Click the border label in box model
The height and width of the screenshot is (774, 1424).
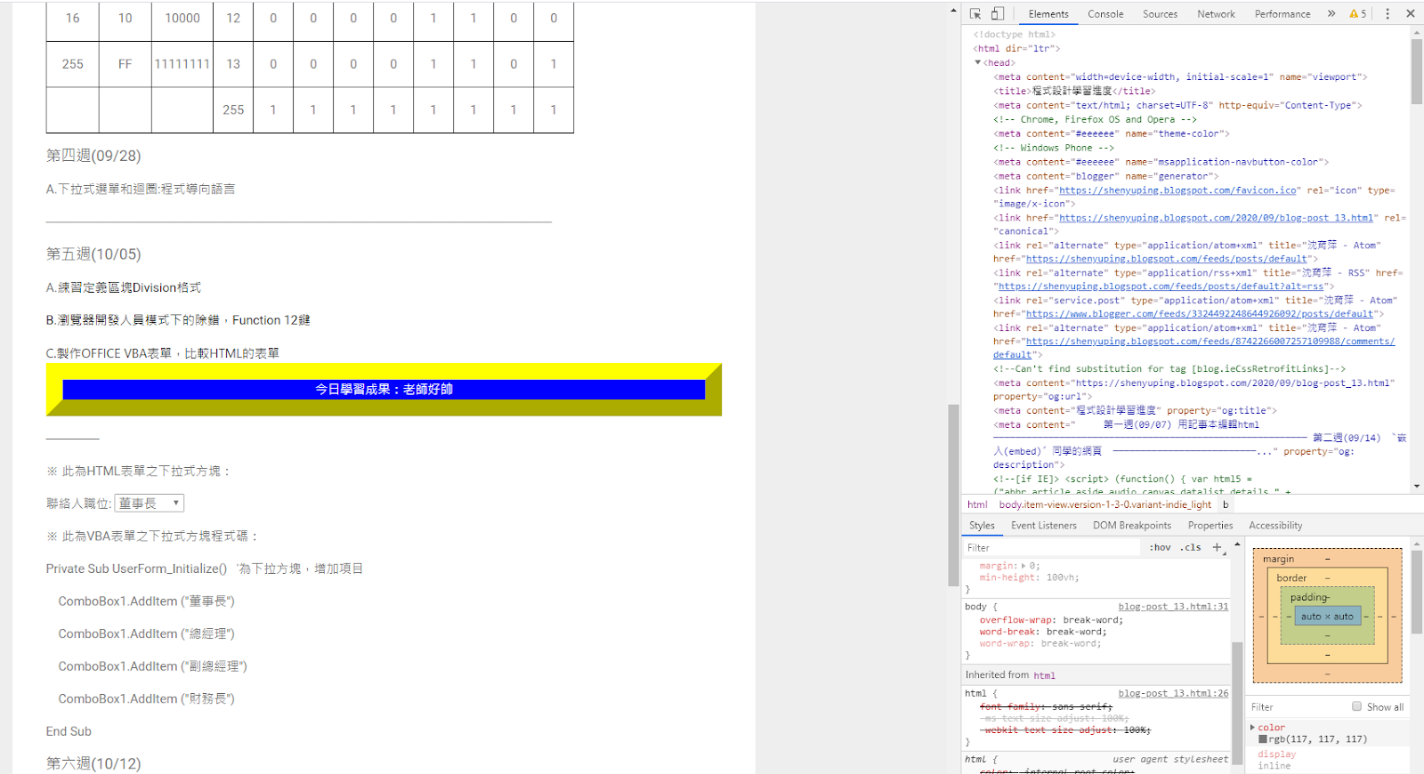(1291, 578)
